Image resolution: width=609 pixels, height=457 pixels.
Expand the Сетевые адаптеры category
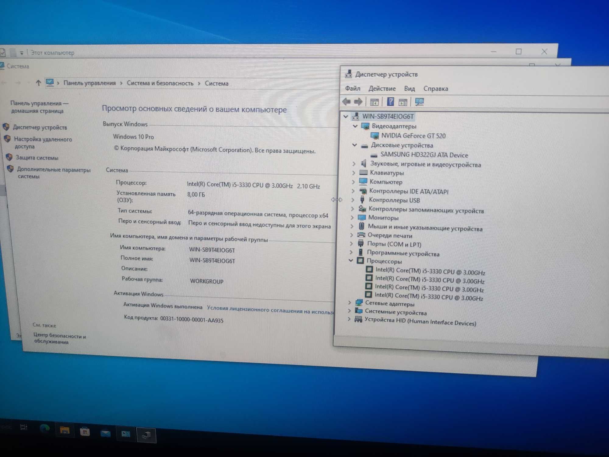point(349,302)
